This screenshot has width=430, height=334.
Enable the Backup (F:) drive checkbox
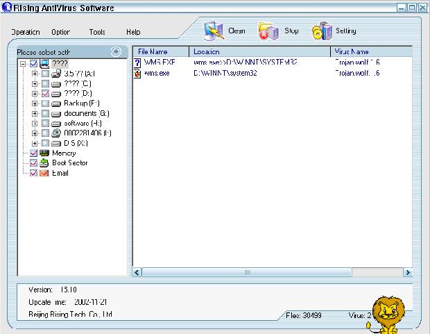45,103
